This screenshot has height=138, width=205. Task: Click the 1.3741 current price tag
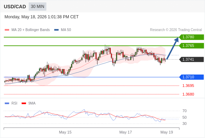tap(191, 59)
